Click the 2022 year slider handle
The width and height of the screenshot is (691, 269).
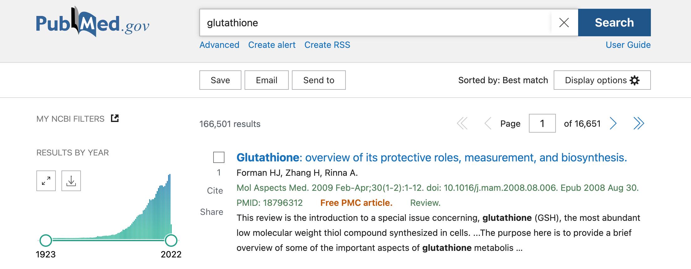pyautogui.click(x=171, y=241)
